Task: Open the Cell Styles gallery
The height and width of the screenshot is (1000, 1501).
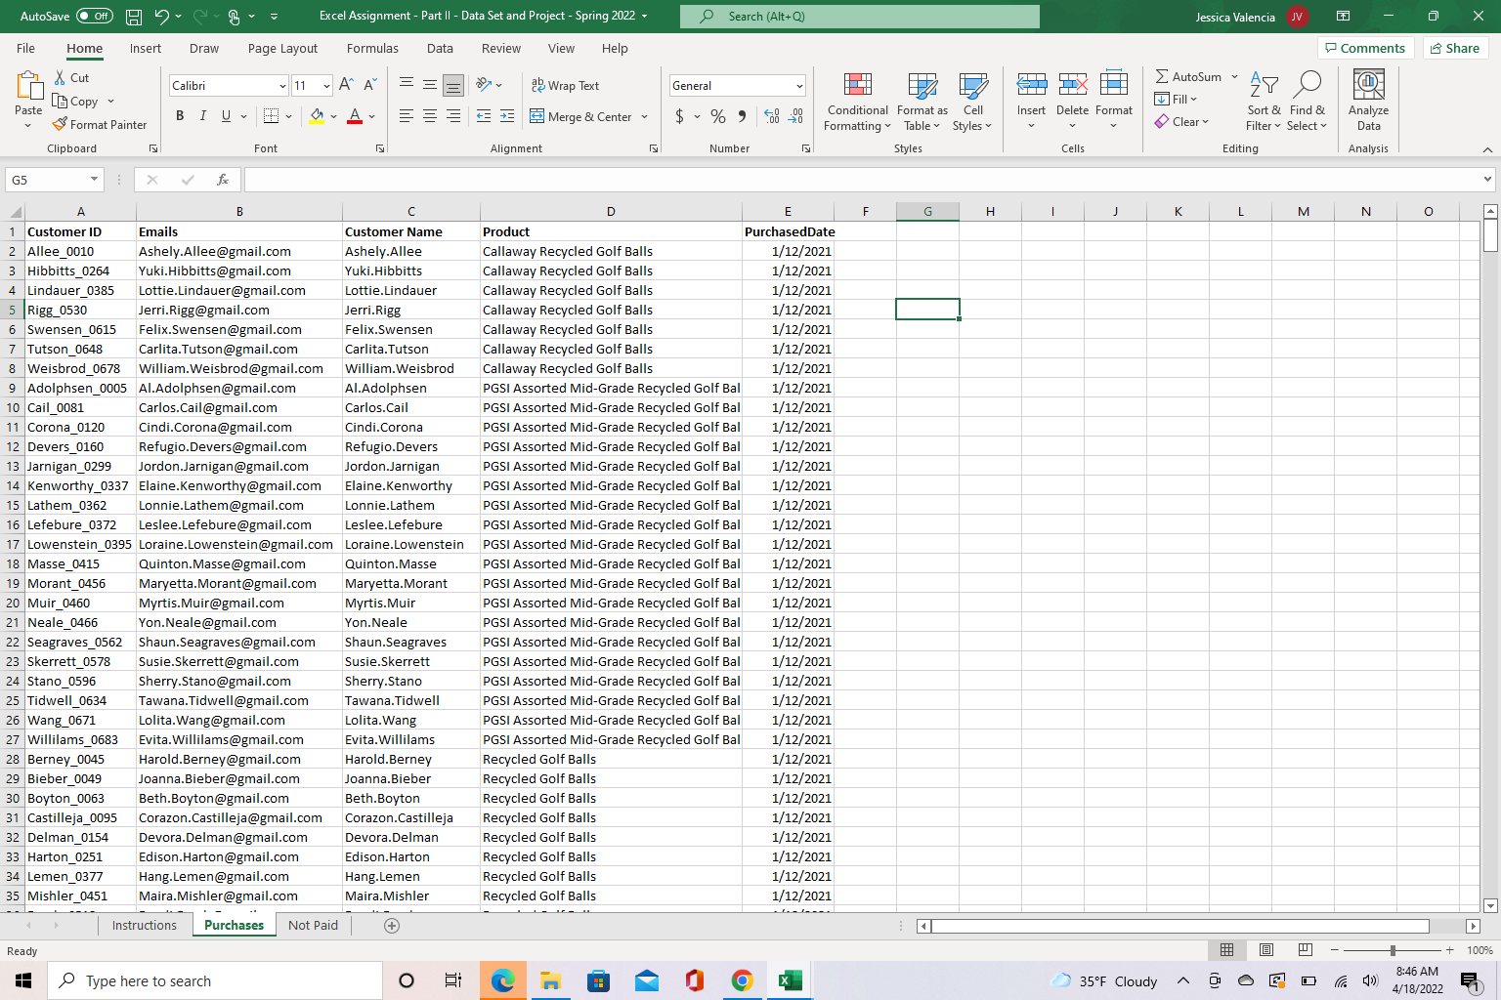Action: click(972, 102)
